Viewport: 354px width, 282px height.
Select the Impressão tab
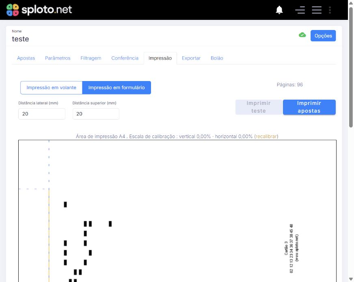pos(160,58)
